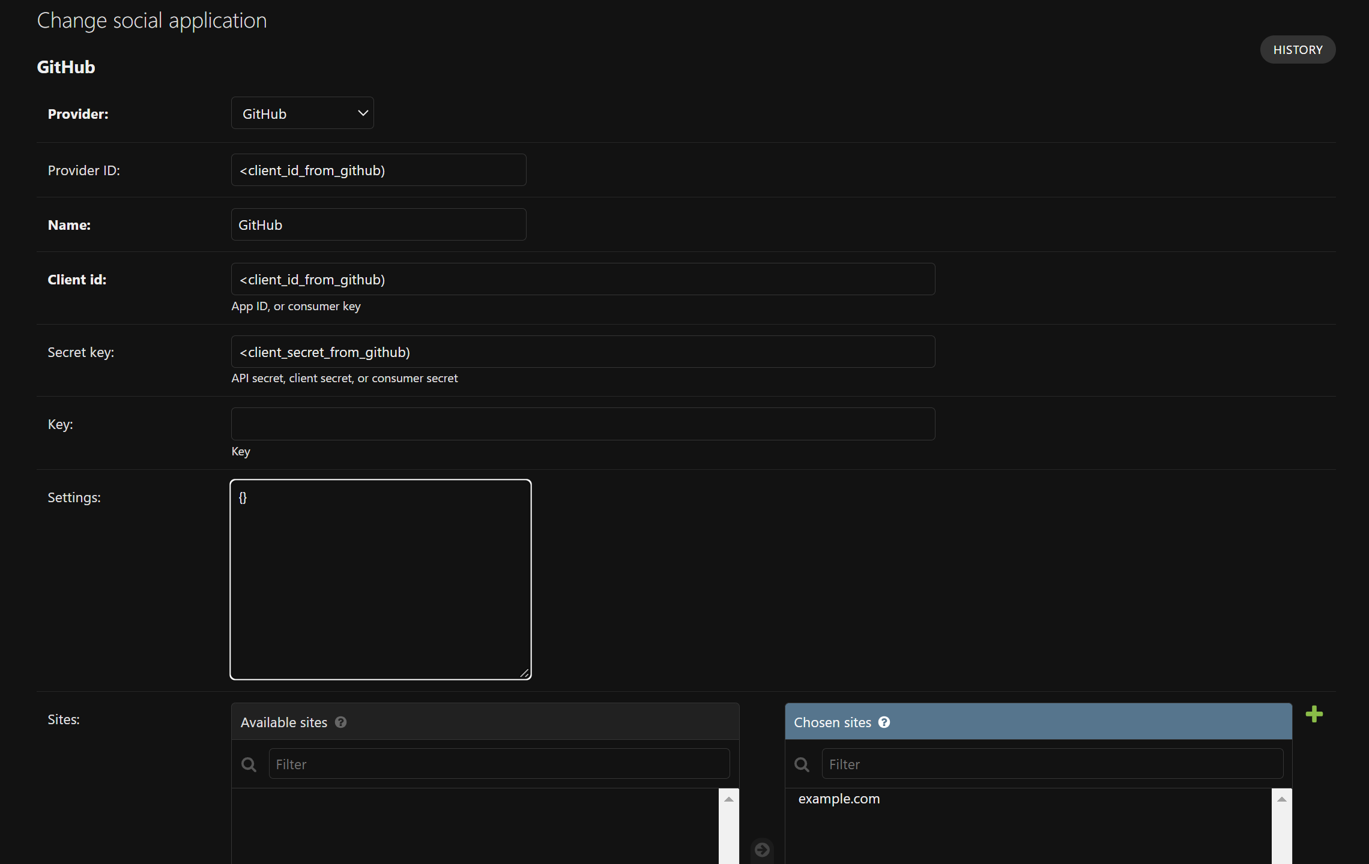The height and width of the screenshot is (864, 1369).
Task: Click the Secret key input field
Action: (x=582, y=352)
